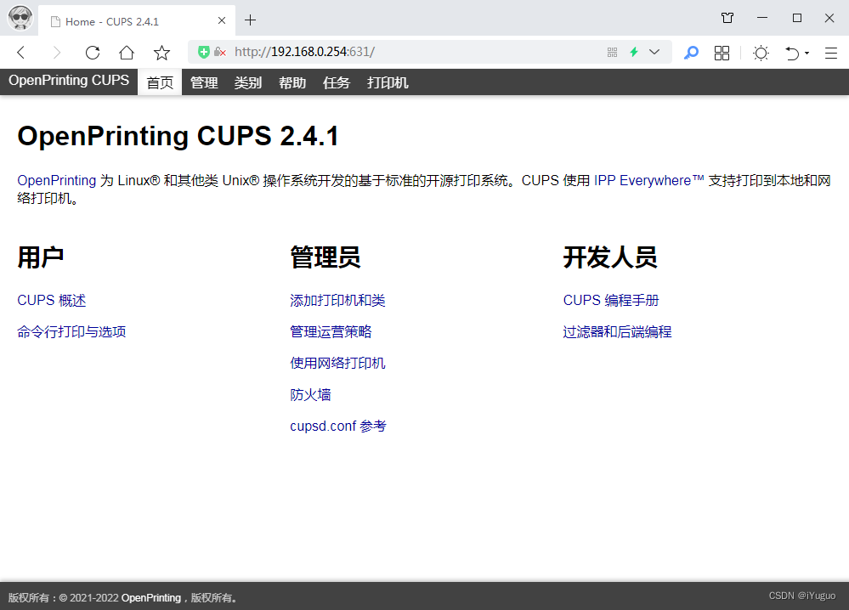Open the 防火墙 link
Viewport: 849px width, 610px height.
[x=310, y=394]
